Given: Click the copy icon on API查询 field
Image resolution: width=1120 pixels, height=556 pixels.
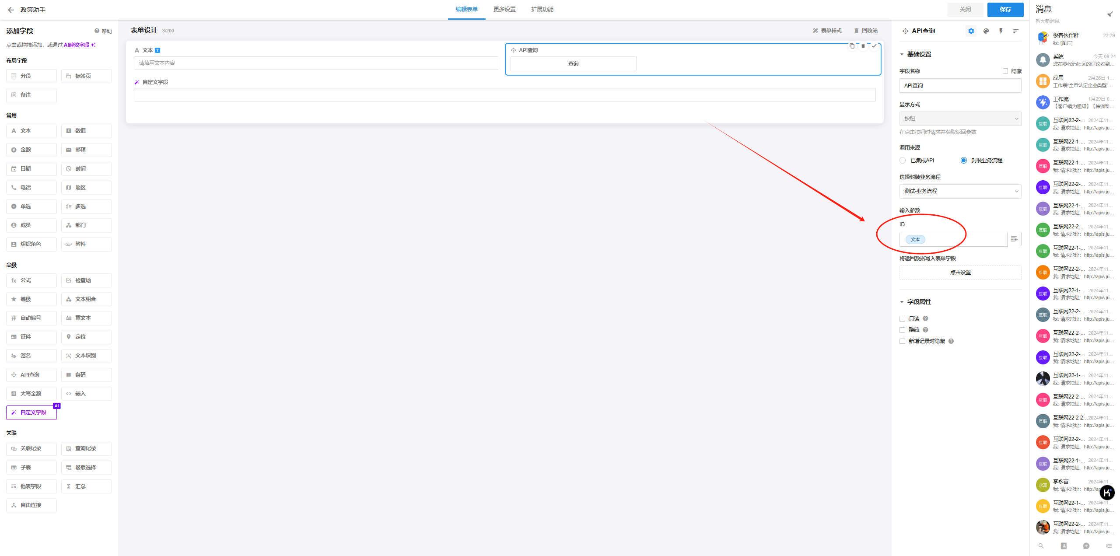Looking at the screenshot, I should click(851, 46).
